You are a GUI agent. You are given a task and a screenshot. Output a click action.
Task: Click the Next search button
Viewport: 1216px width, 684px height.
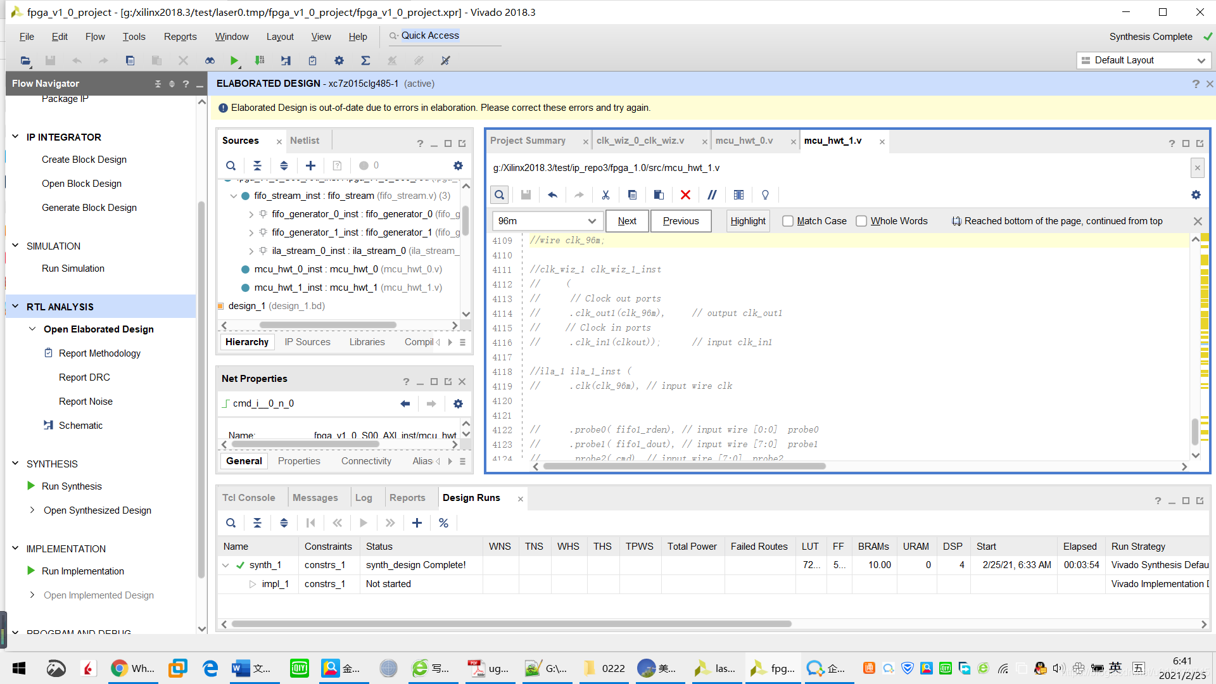(x=626, y=221)
